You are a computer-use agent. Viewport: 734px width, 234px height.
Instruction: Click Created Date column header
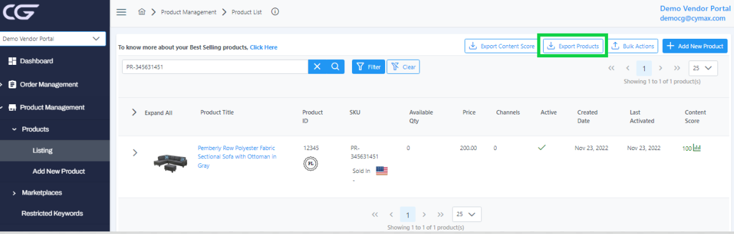point(588,116)
